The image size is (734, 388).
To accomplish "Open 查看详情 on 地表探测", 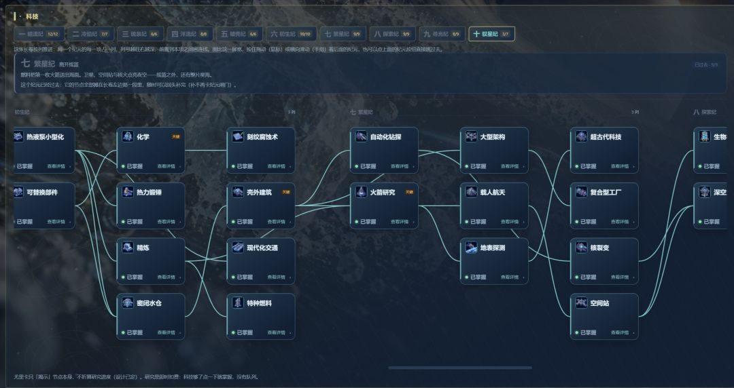I will pos(511,277).
